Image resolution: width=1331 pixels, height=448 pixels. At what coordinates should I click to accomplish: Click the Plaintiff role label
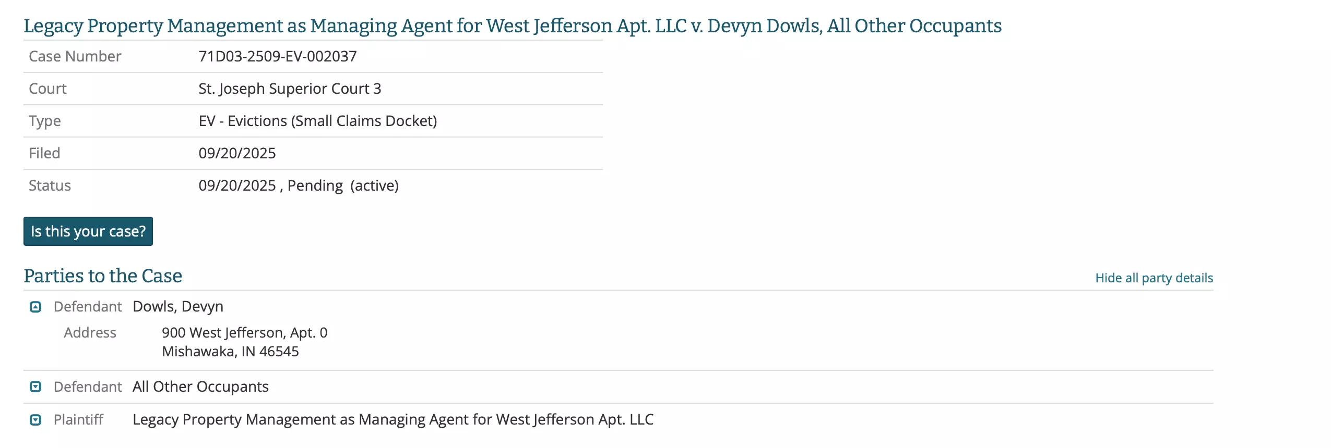(78, 419)
